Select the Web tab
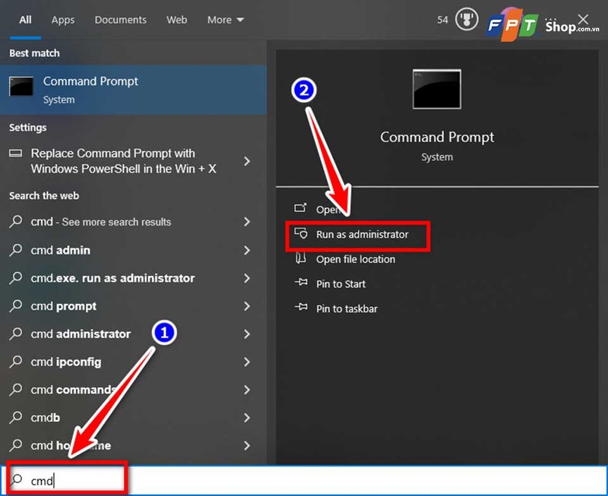 177,20
